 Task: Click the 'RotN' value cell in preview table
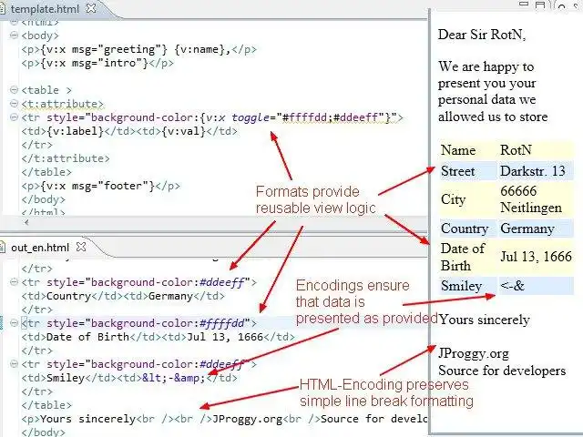(536, 150)
